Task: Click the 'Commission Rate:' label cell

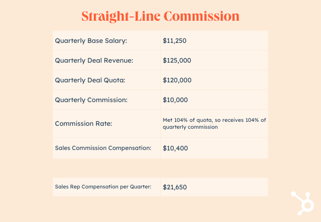Action: [83, 123]
